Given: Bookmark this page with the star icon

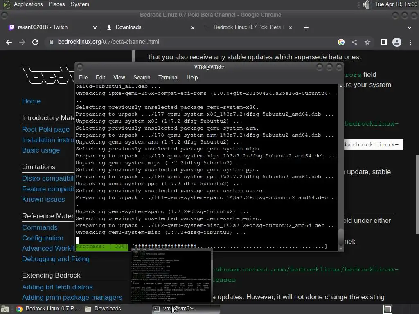Looking at the screenshot, I should [x=367, y=42].
